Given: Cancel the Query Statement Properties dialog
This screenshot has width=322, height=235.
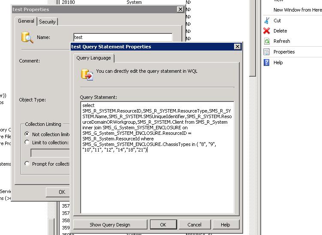Looking at the screenshot, I should (x=194, y=225).
